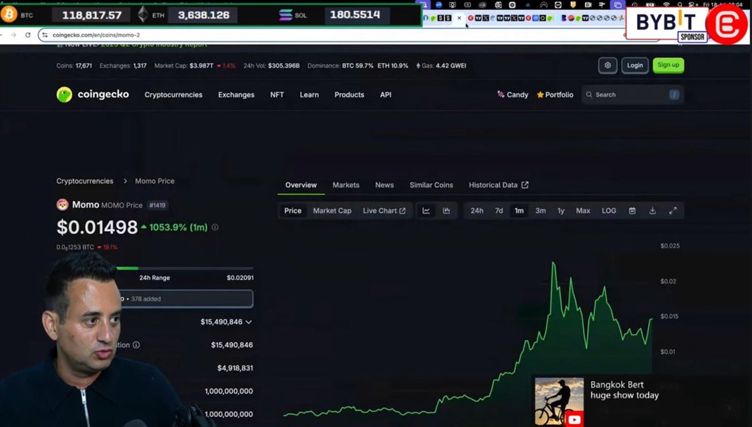Click the Coins 17,671 stat
This screenshot has height=427, width=752.
pos(74,65)
